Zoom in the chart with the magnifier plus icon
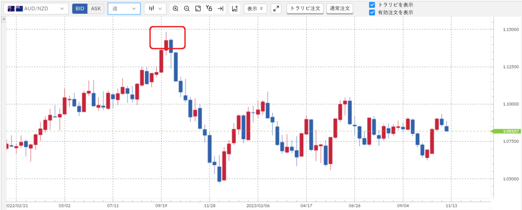 pos(175,8)
